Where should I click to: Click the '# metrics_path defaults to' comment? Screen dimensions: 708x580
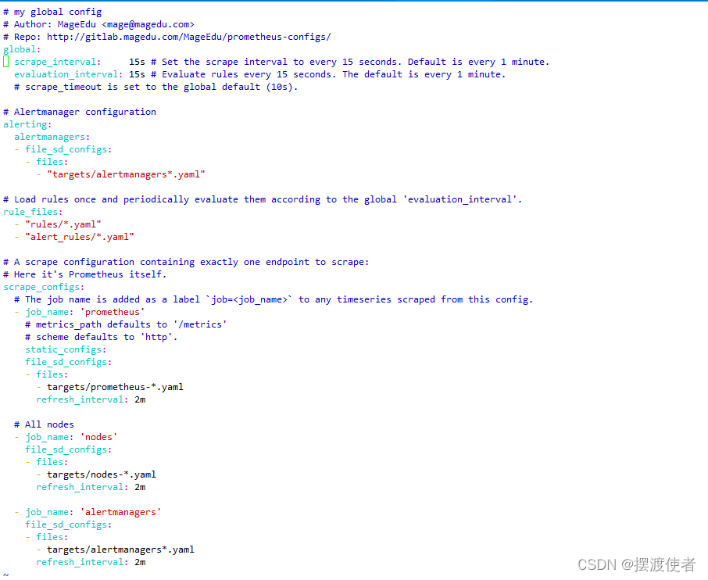pos(126,324)
